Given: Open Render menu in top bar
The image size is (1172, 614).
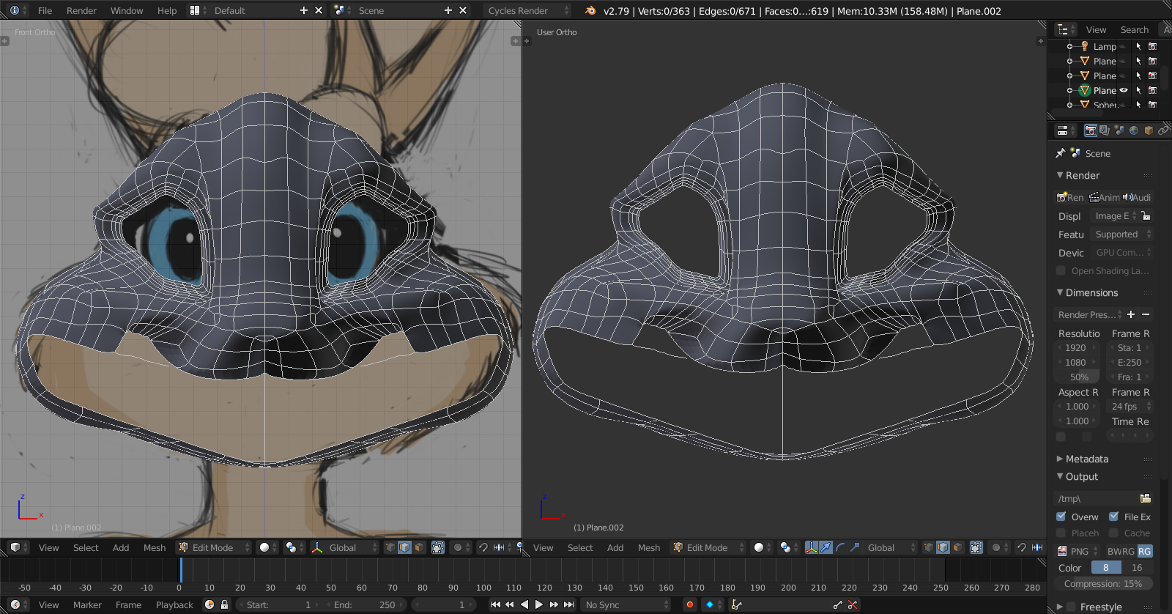Looking at the screenshot, I should (x=81, y=10).
